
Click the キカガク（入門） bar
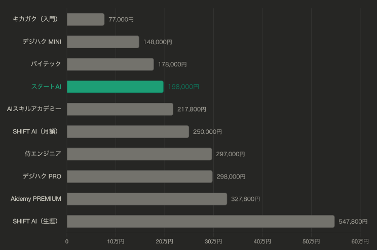(x=86, y=20)
